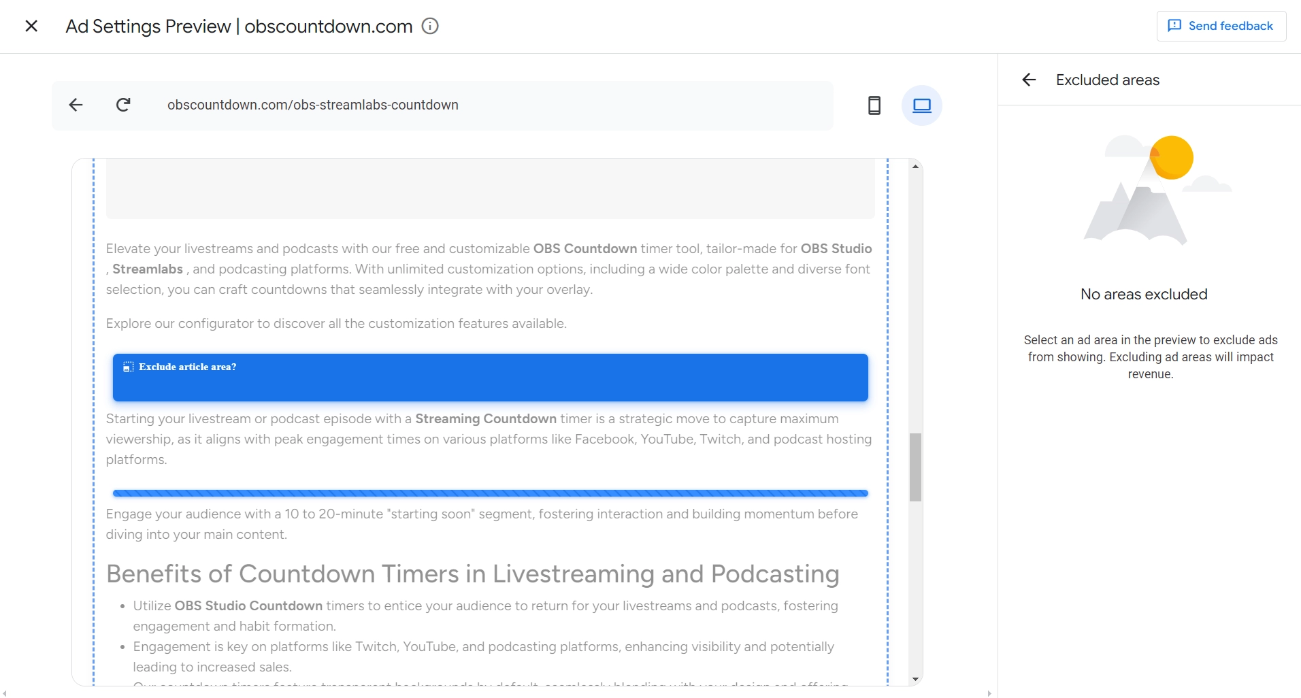
Task: Click the gray ad placeholder atop preview
Action: click(490, 190)
